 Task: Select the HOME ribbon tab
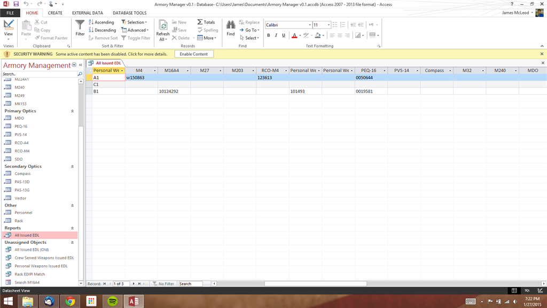point(32,13)
